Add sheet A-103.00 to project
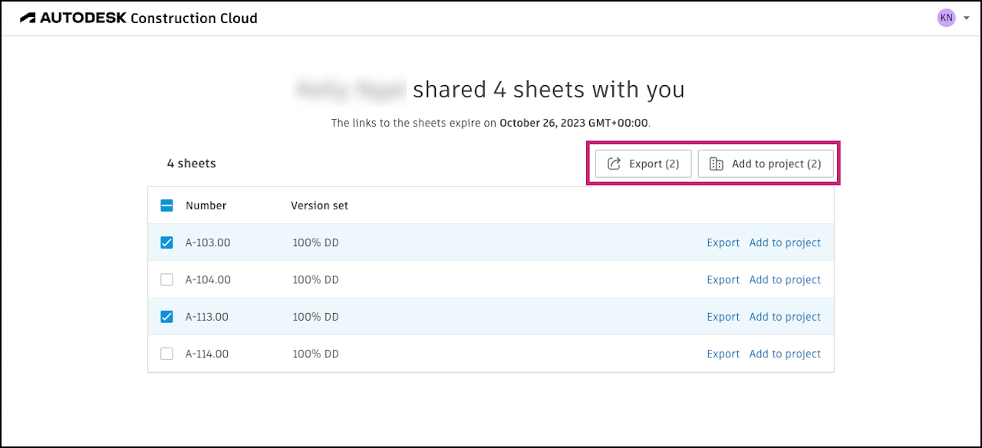Viewport: 982px width, 448px height. pos(785,242)
